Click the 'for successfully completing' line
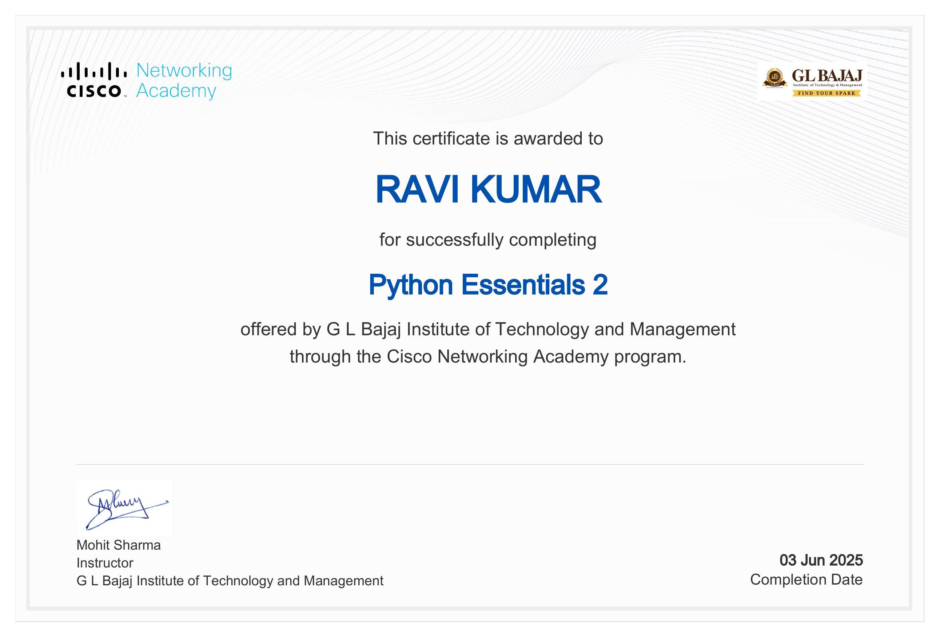Viewport: 940px width, 637px height. click(x=488, y=240)
